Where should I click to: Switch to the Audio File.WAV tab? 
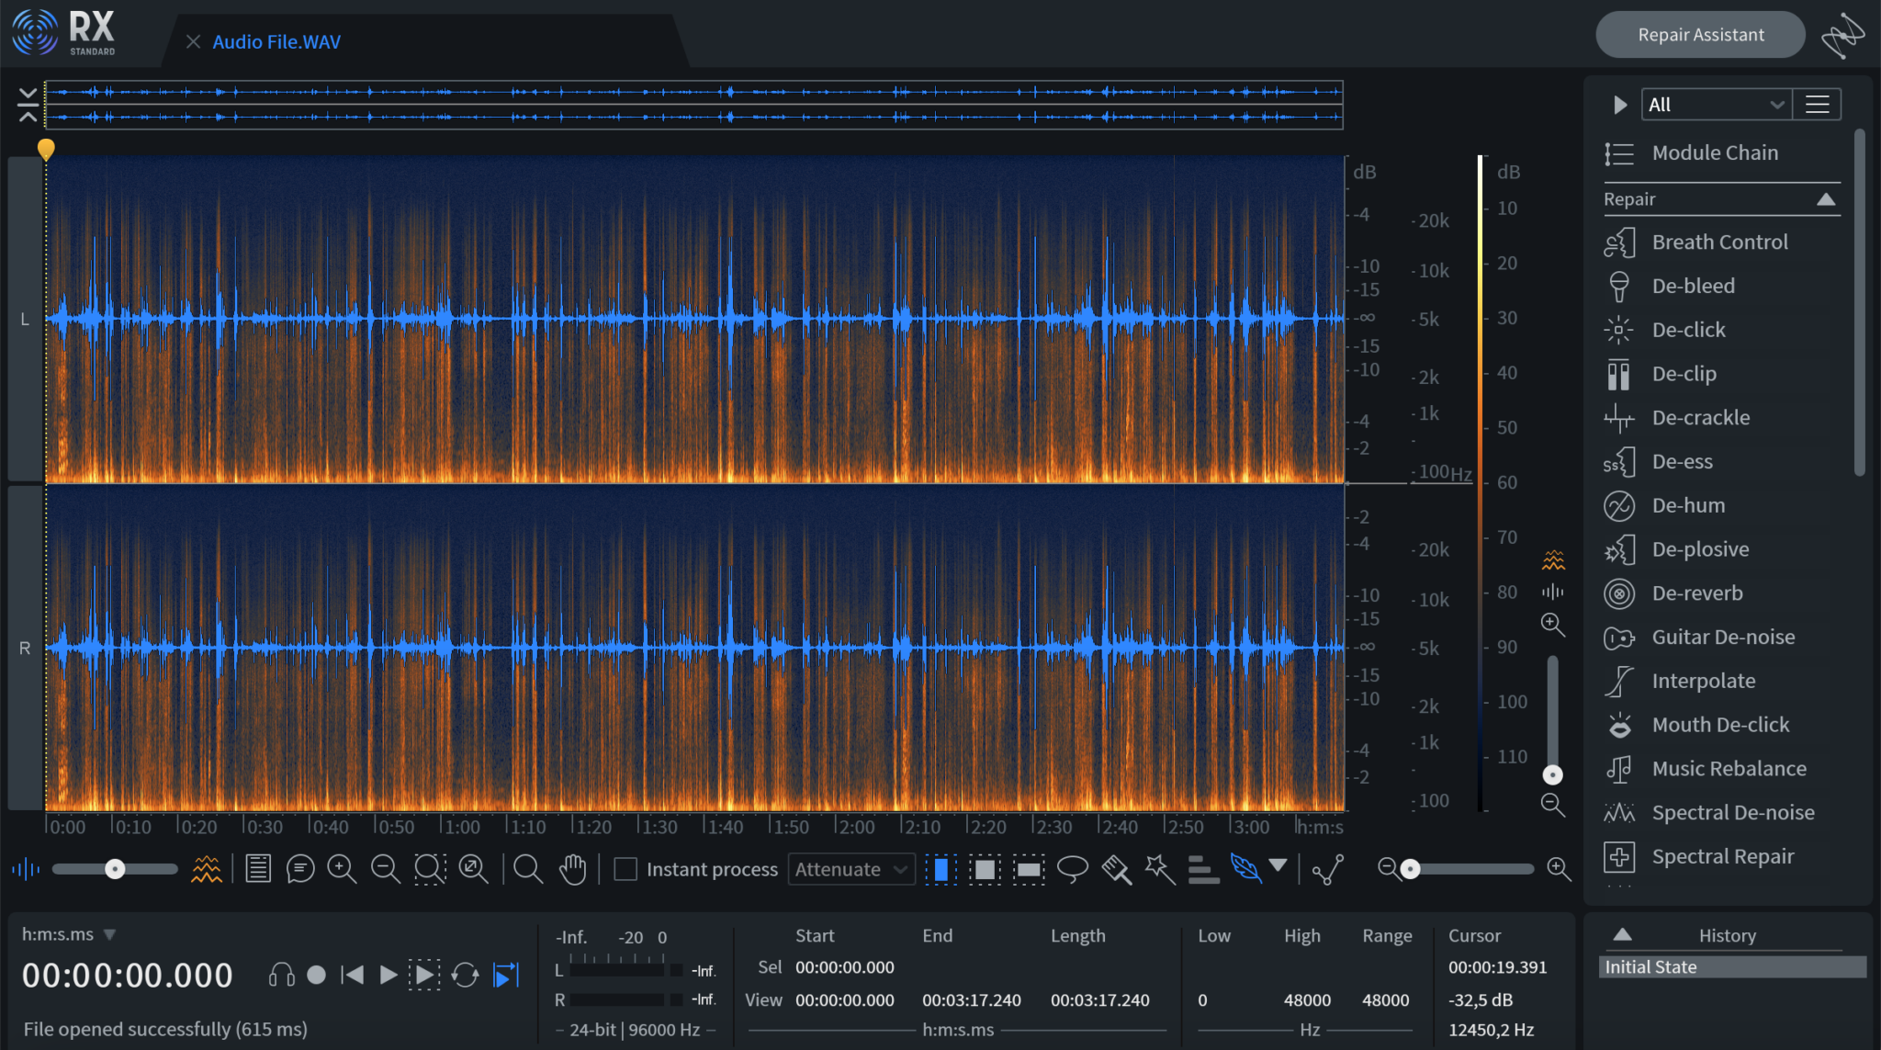(276, 41)
